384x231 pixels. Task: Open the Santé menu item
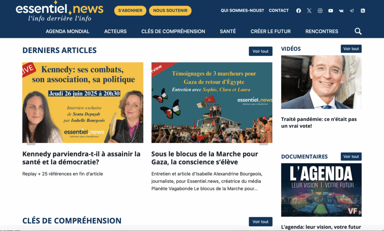[228, 31]
